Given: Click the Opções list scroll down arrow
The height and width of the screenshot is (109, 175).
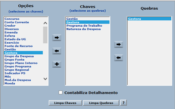Looking at the screenshot, I should pyautogui.click(x=45, y=79).
